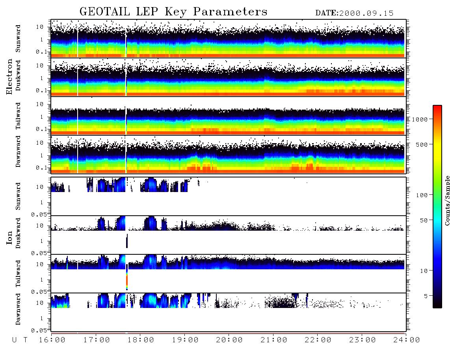Viewport: 450px width, 347px height.
Task: Click the "22:00" time tick label
Action: [318, 340]
